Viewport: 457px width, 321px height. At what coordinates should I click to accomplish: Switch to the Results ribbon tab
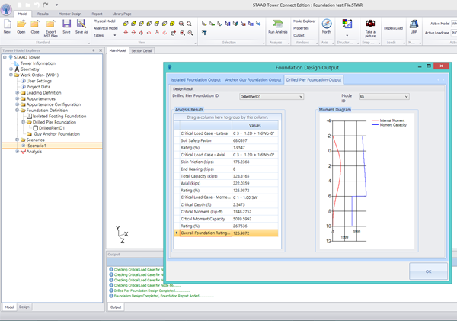tap(43, 14)
